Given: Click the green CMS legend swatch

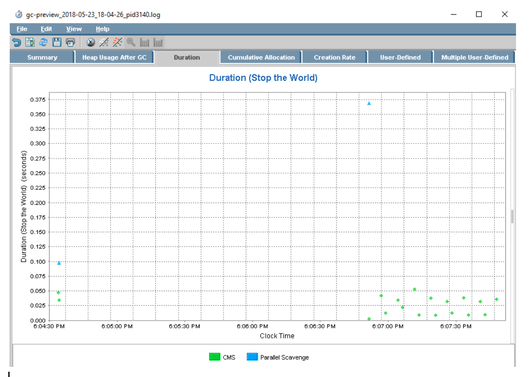Looking at the screenshot, I should click(215, 357).
